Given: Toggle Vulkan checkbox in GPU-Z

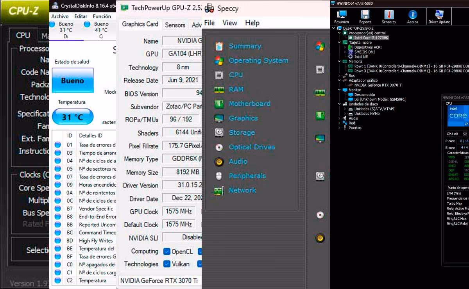Looking at the screenshot, I should click(167, 264).
